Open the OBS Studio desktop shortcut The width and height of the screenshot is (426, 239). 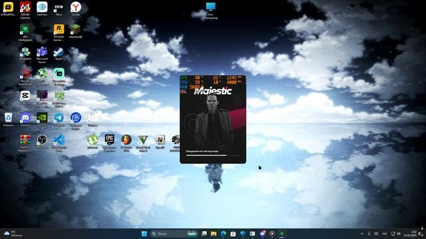coord(42,141)
